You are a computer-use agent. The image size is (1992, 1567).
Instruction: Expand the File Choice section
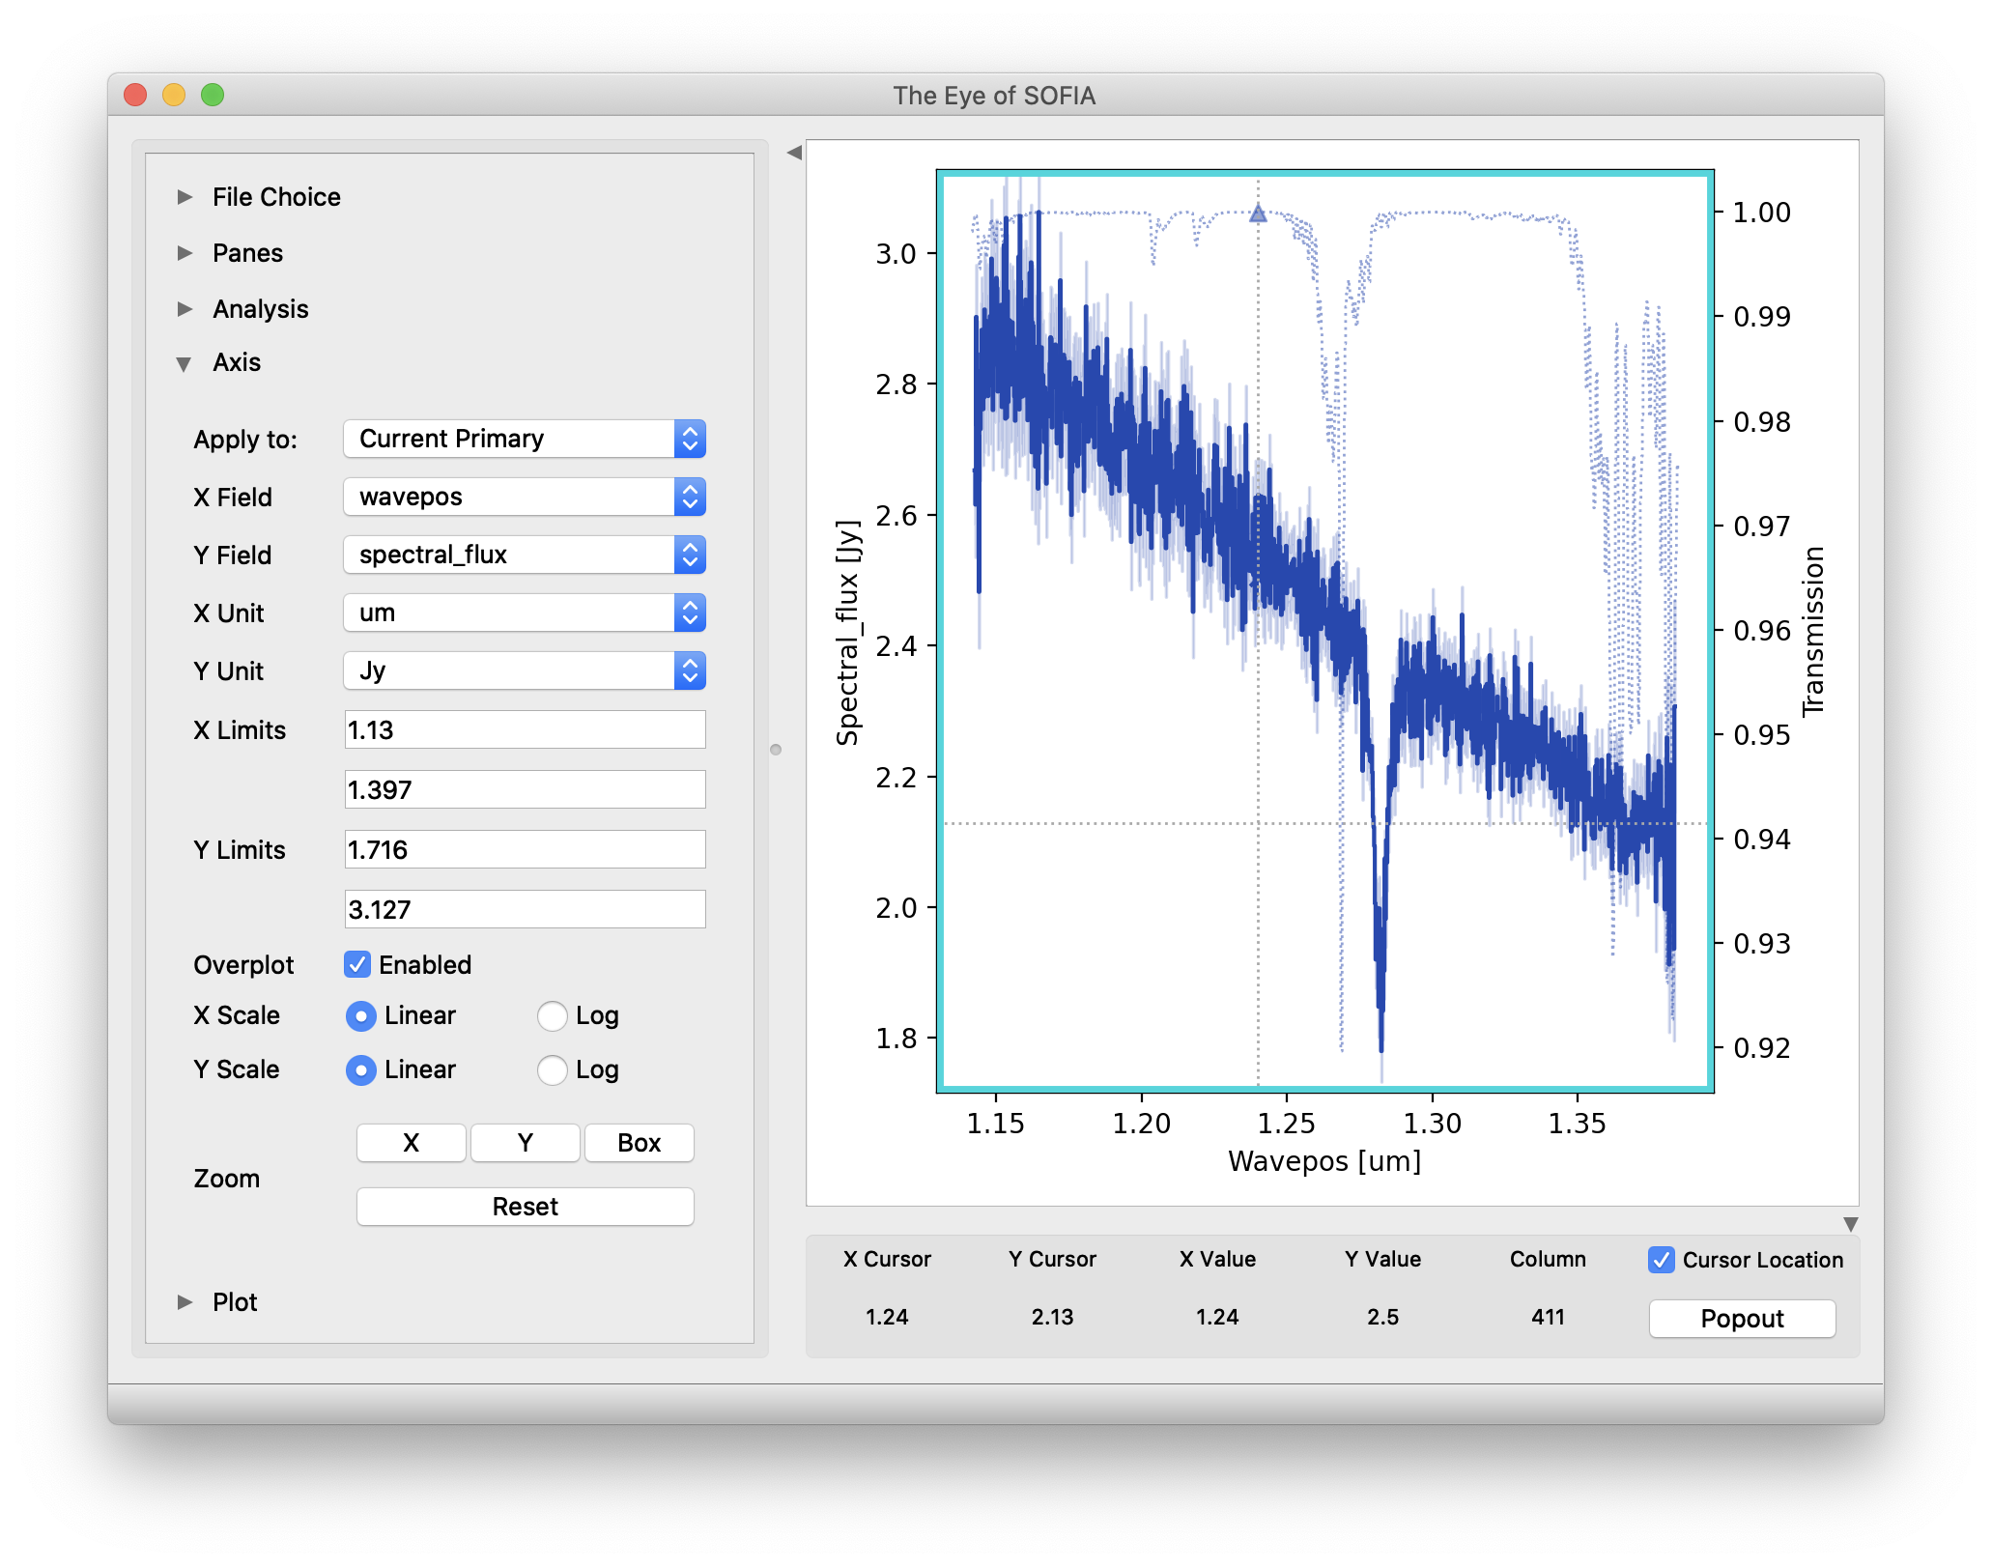coord(184,196)
